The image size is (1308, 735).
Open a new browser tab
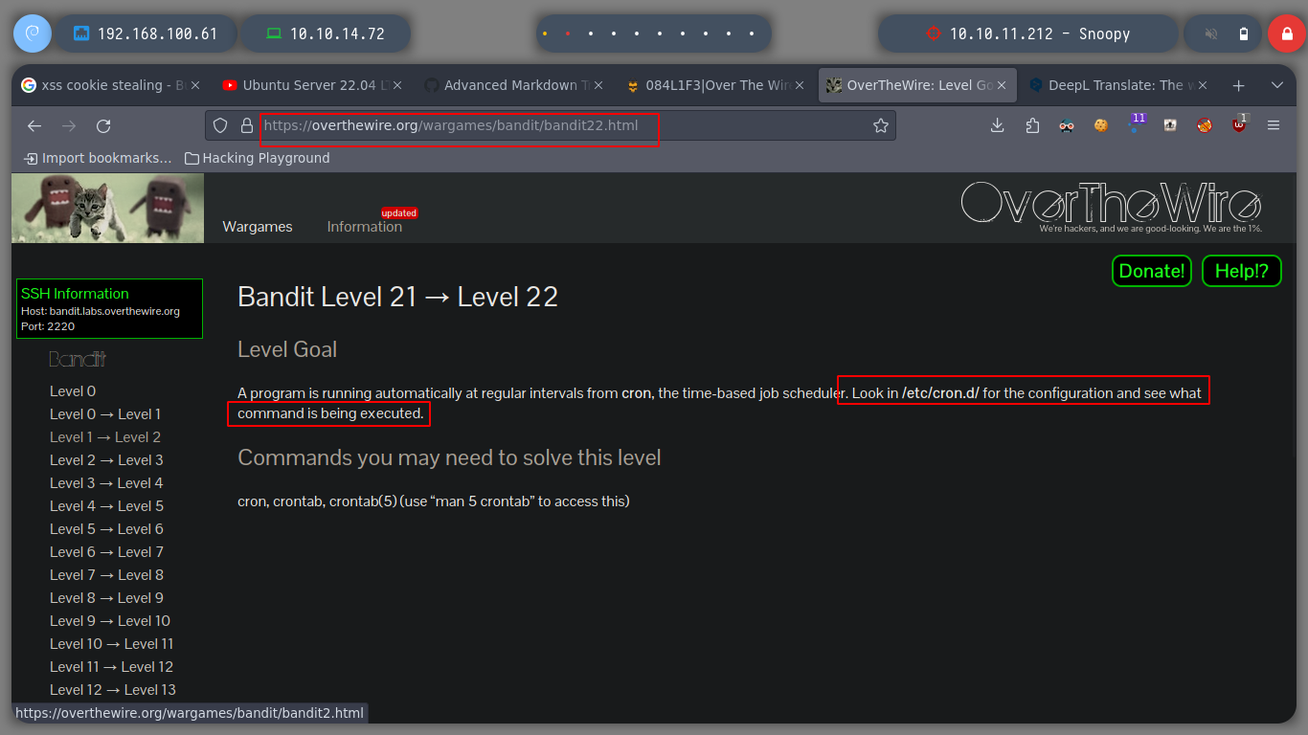tap(1238, 85)
